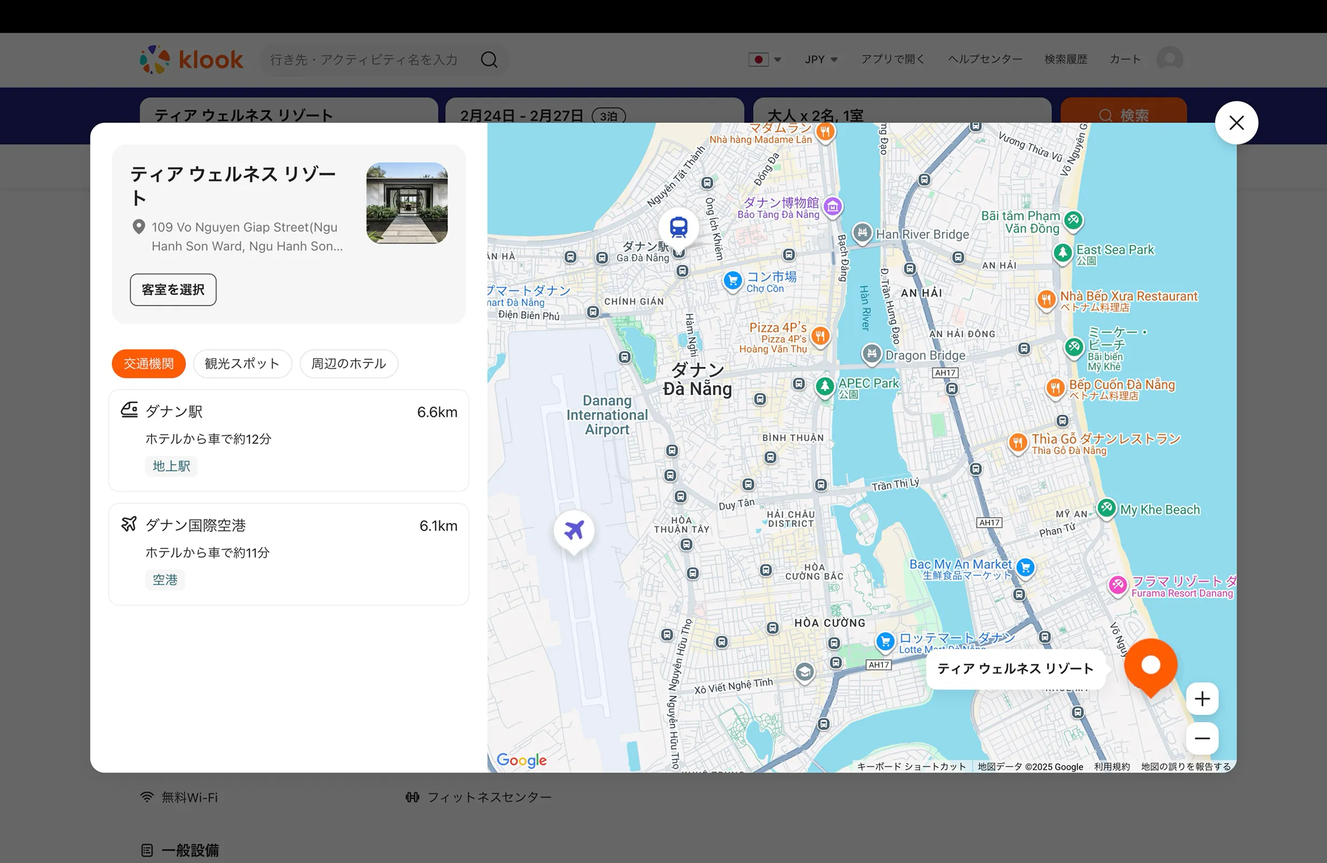Click the Madame Lân restaurant icon
This screenshot has width=1327, height=863.
pos(825,133)
